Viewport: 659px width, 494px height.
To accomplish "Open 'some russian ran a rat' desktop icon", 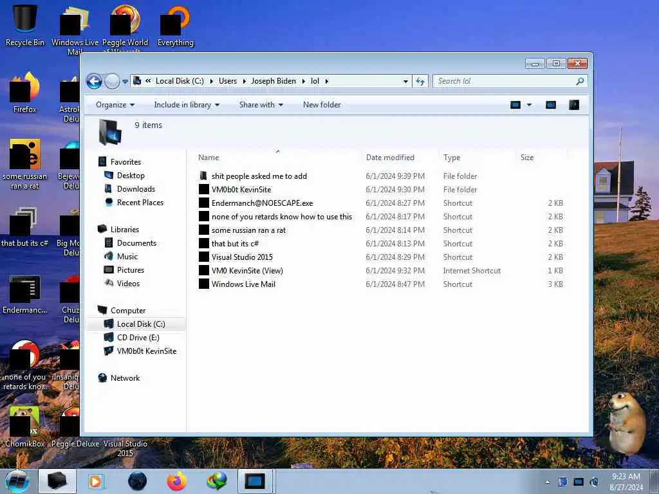I will pyautogui.click(x=25, y=164).
